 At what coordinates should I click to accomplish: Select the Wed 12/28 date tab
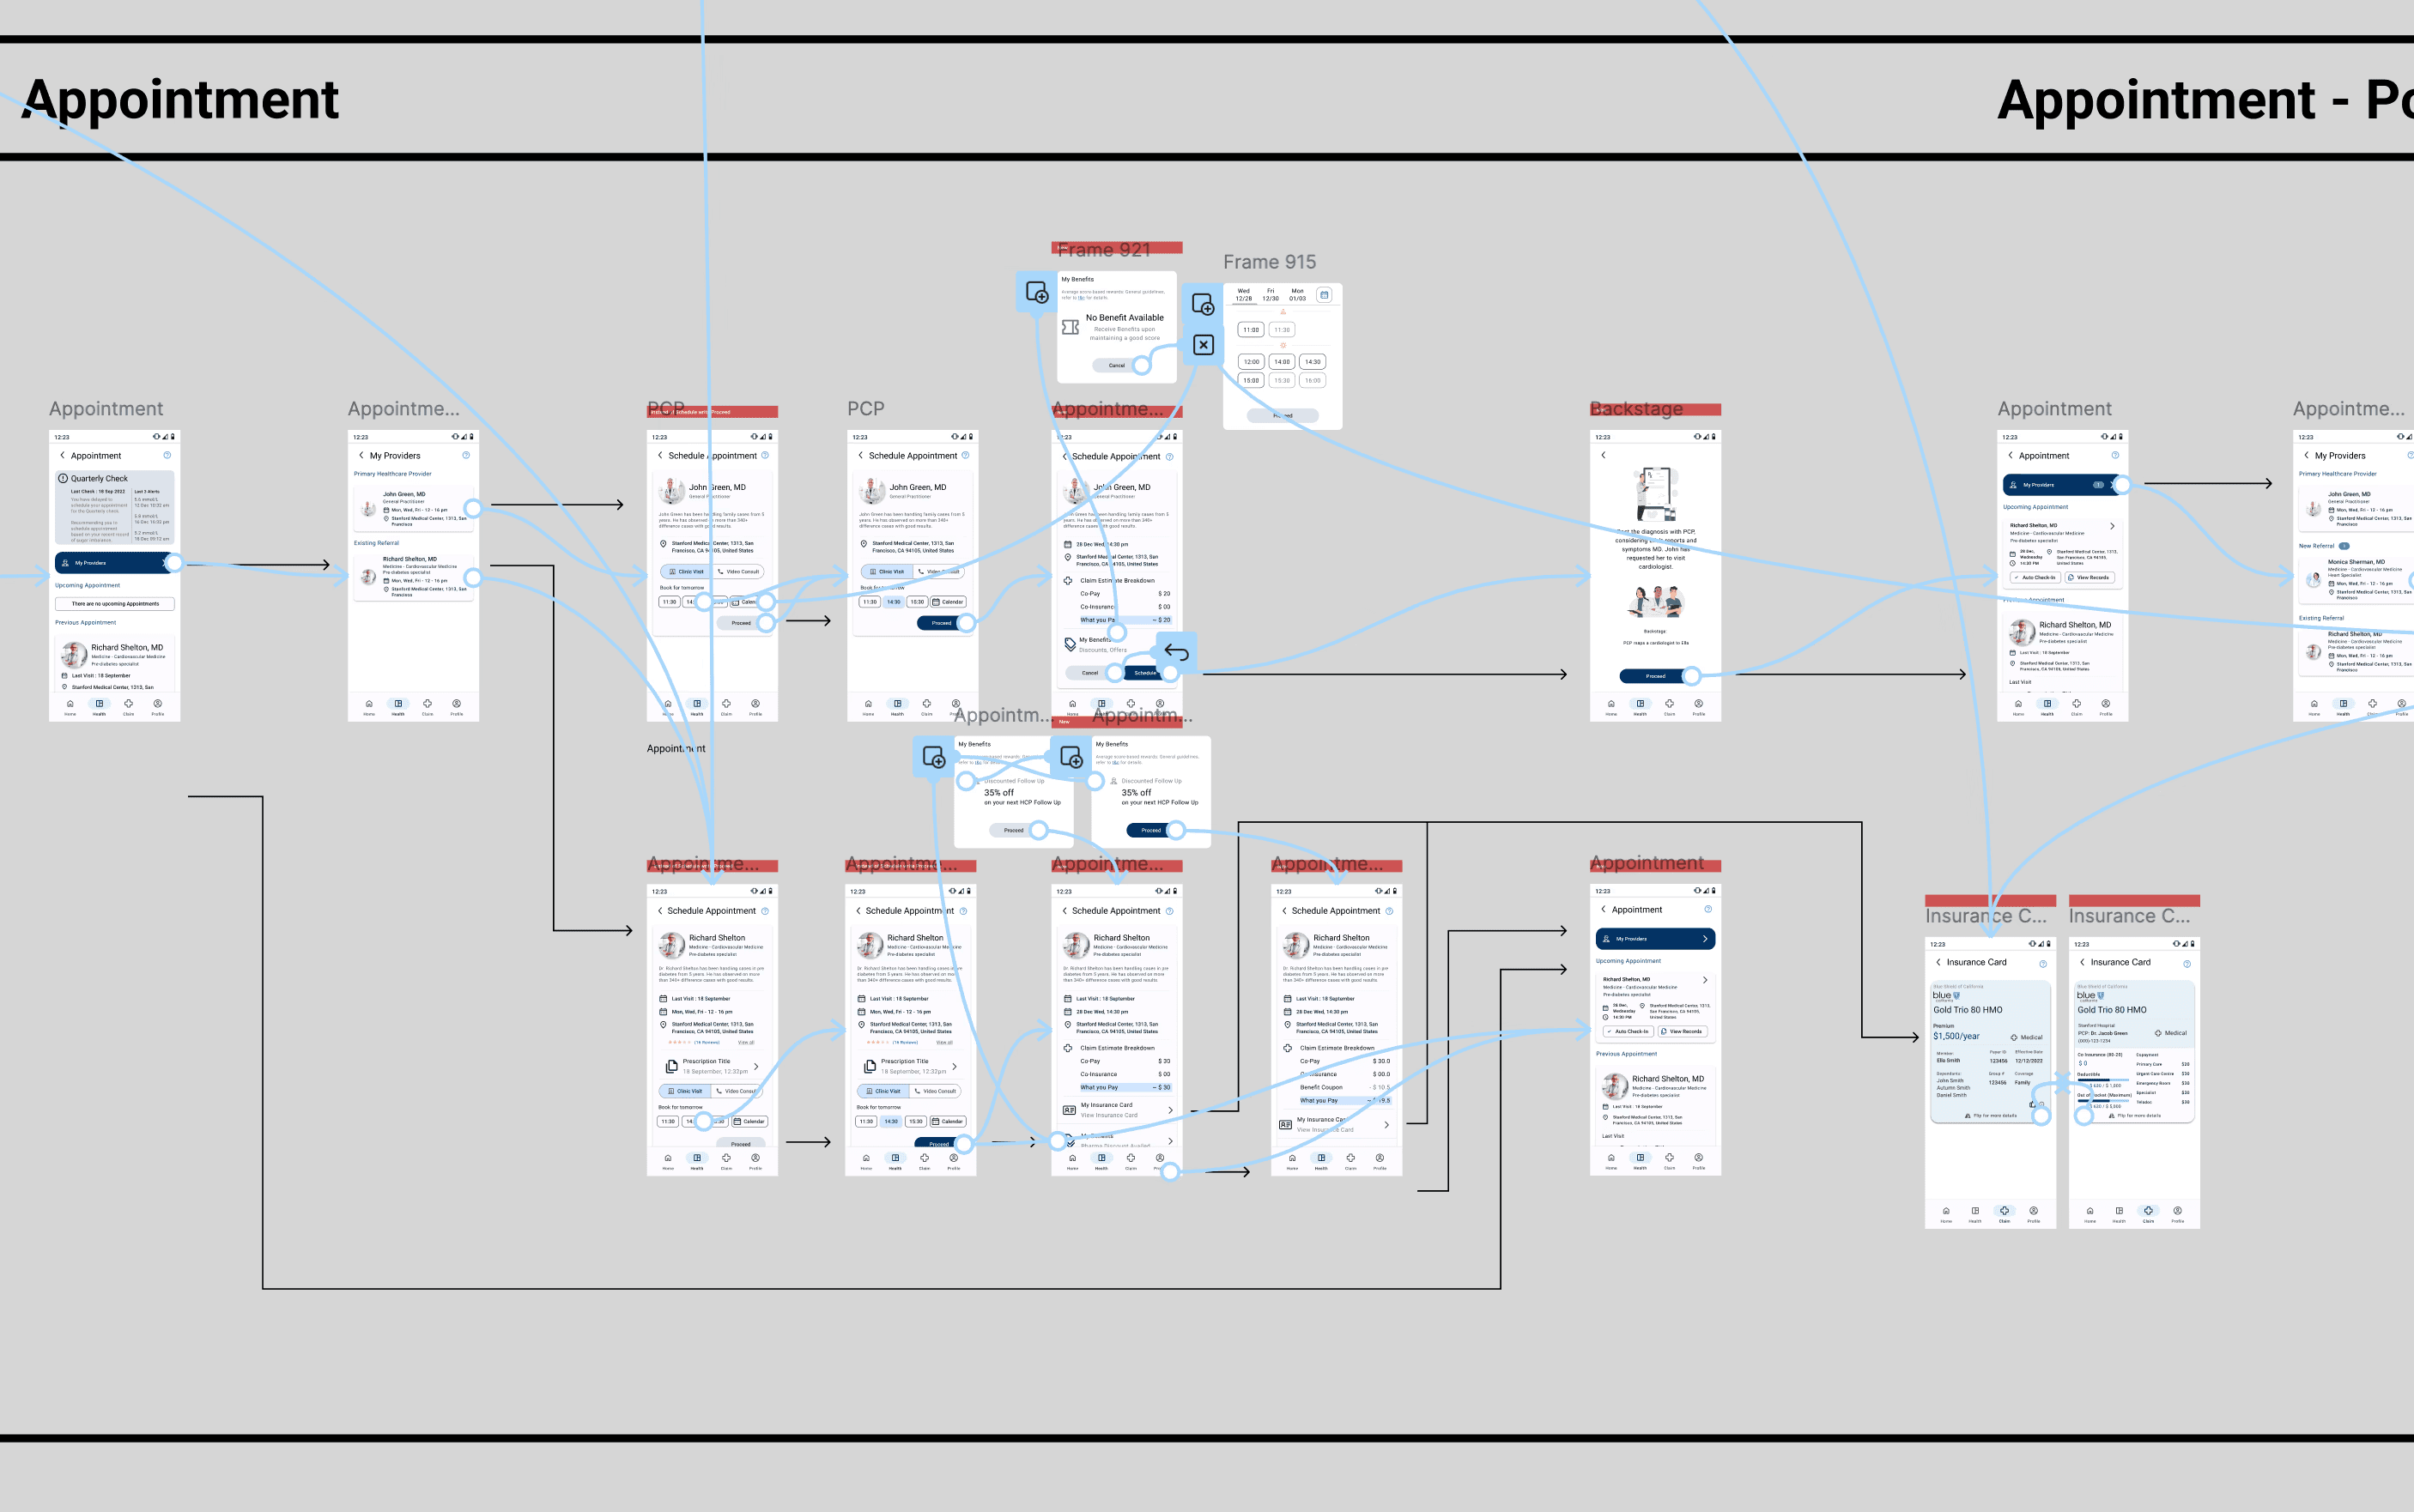click(x=1244, y=295)
